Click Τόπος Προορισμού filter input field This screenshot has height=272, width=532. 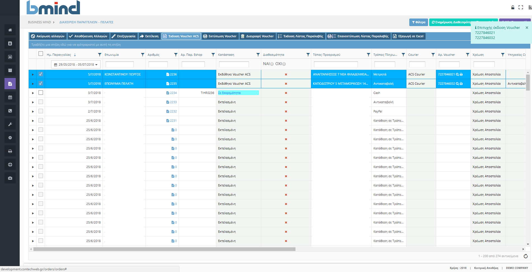point(336,65)
